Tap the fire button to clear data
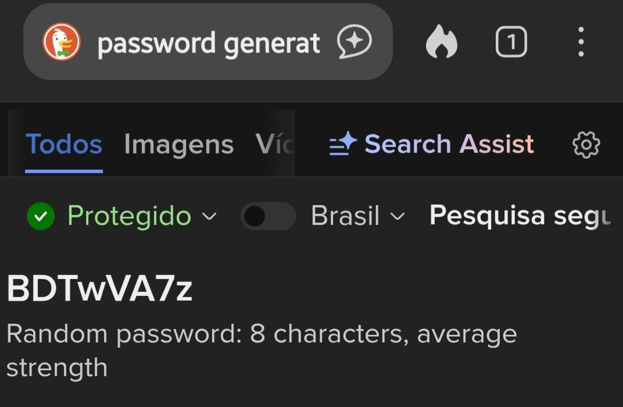 pos(442,43)
